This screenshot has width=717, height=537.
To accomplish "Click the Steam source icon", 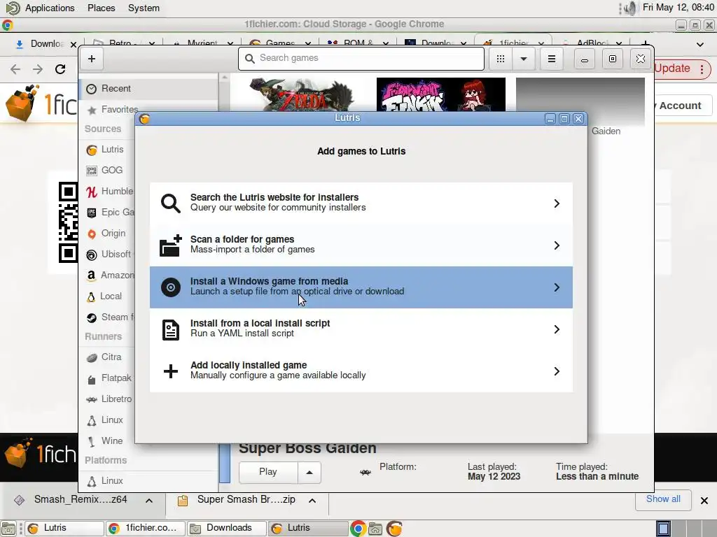I will 92,318.
